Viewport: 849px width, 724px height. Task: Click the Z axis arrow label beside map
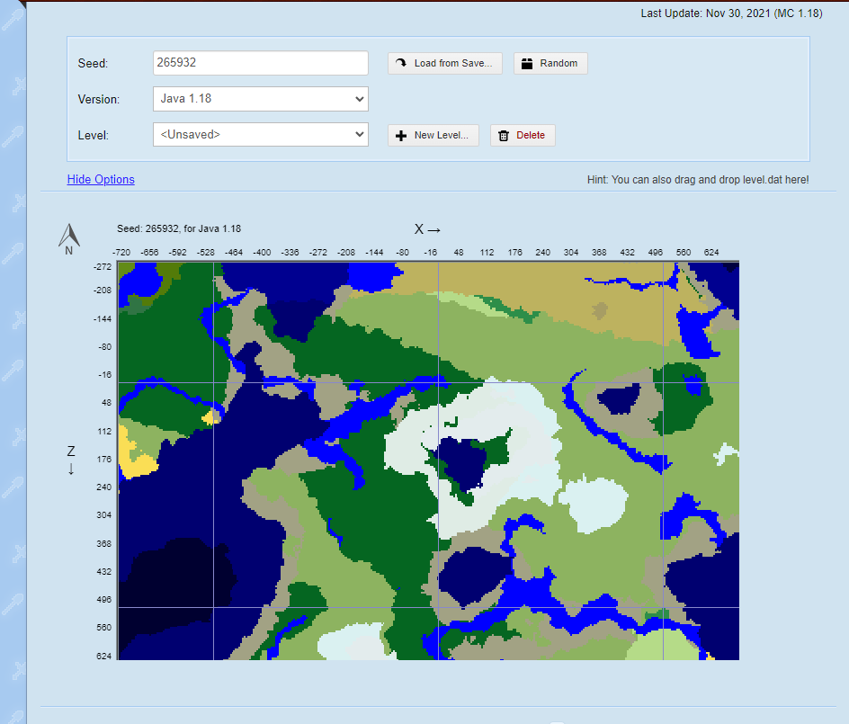[71, 459]
